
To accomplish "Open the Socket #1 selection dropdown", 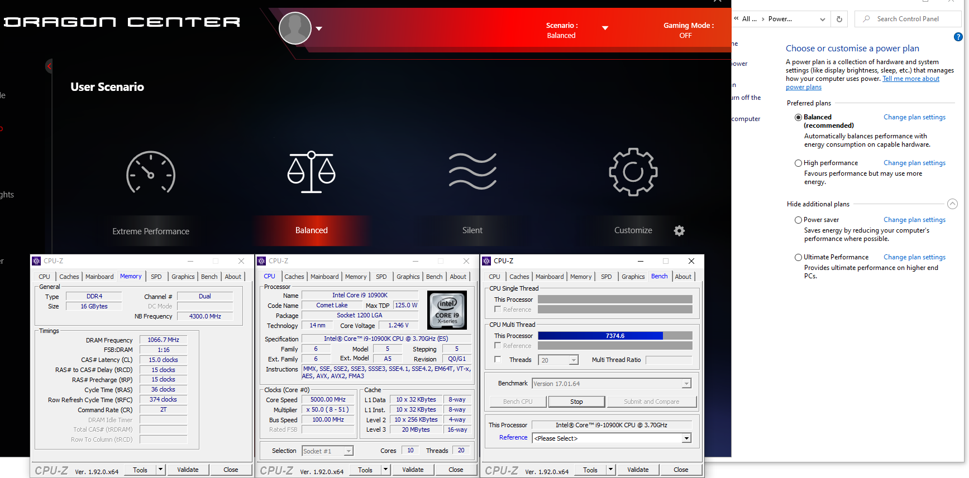I will pyautogui.click(x=349, y=451).
